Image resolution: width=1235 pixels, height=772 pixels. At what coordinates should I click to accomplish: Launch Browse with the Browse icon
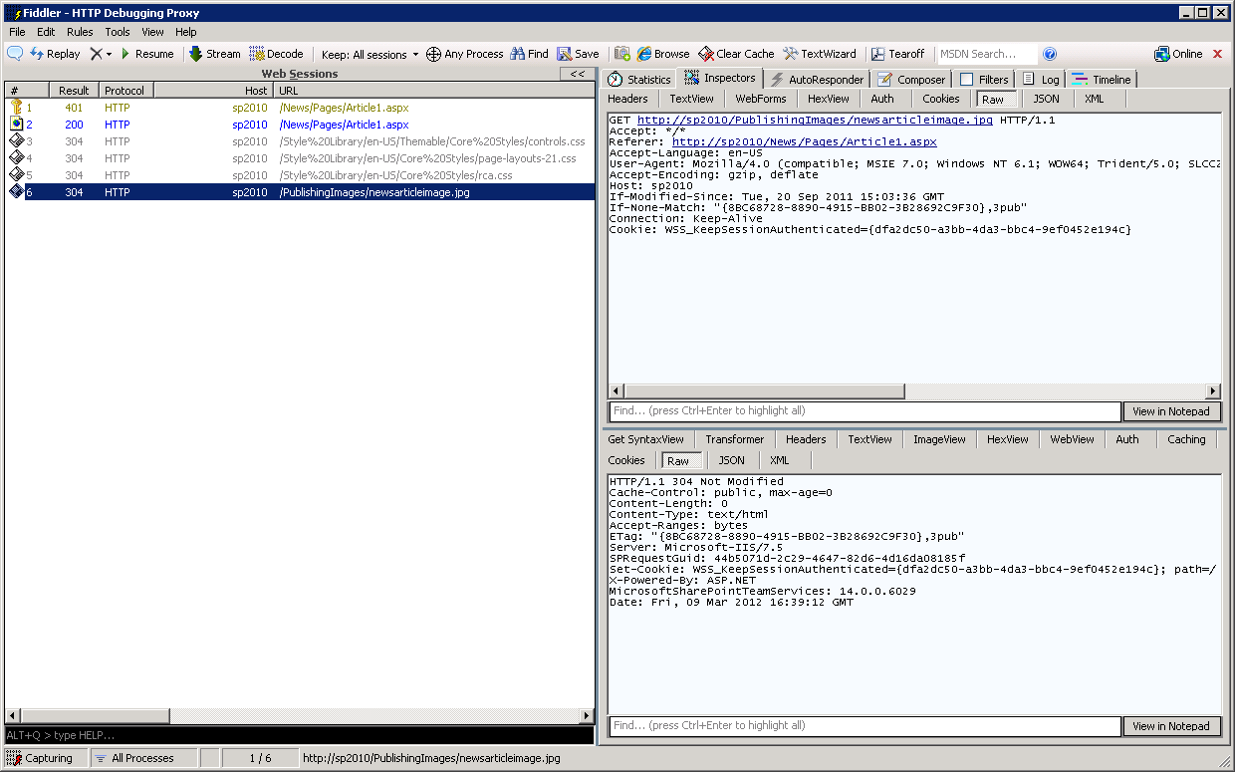click(x=663, y=54)
